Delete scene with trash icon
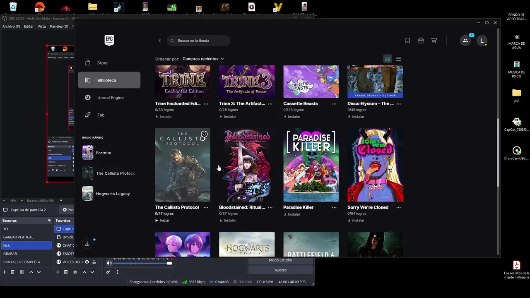The height and width of the screenshot is (298, 530). coord(13,272)
